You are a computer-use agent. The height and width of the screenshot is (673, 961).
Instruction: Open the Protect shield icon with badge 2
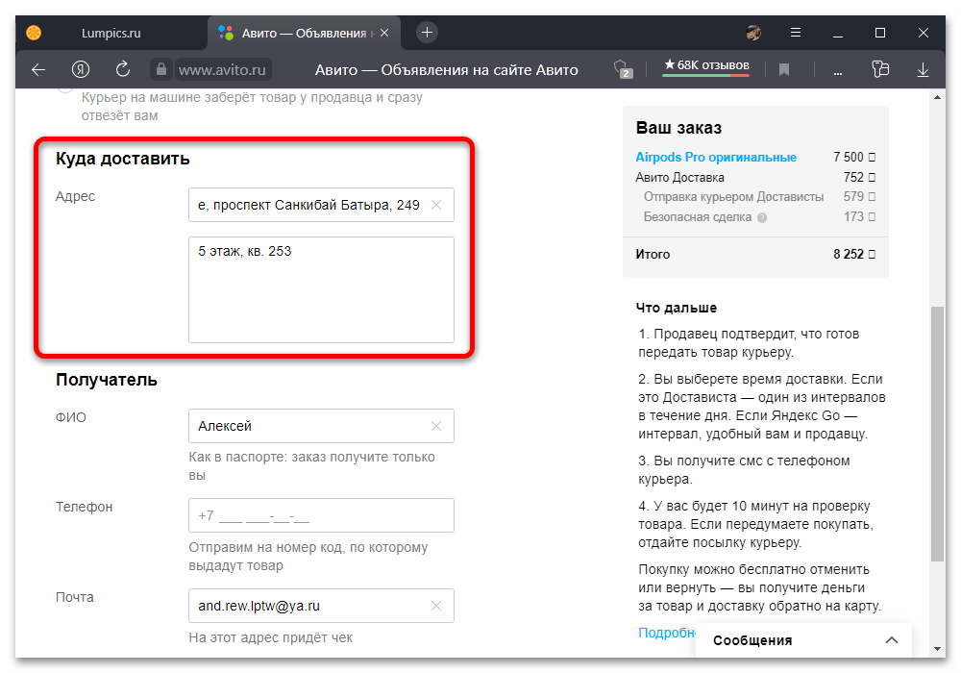[623, 69]
